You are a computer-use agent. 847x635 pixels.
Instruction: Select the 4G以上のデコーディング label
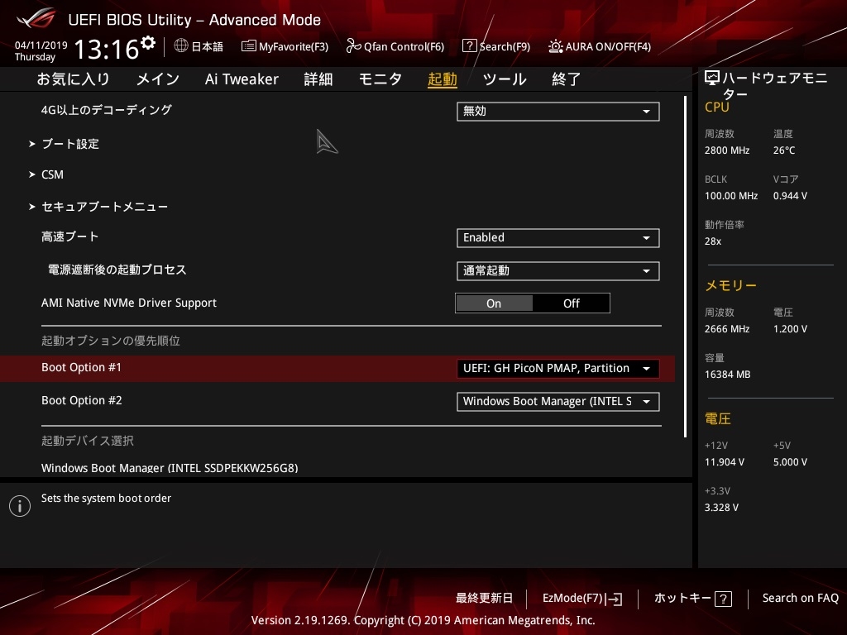coord(107,110)
